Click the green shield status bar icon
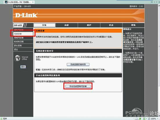 (140, 119)
